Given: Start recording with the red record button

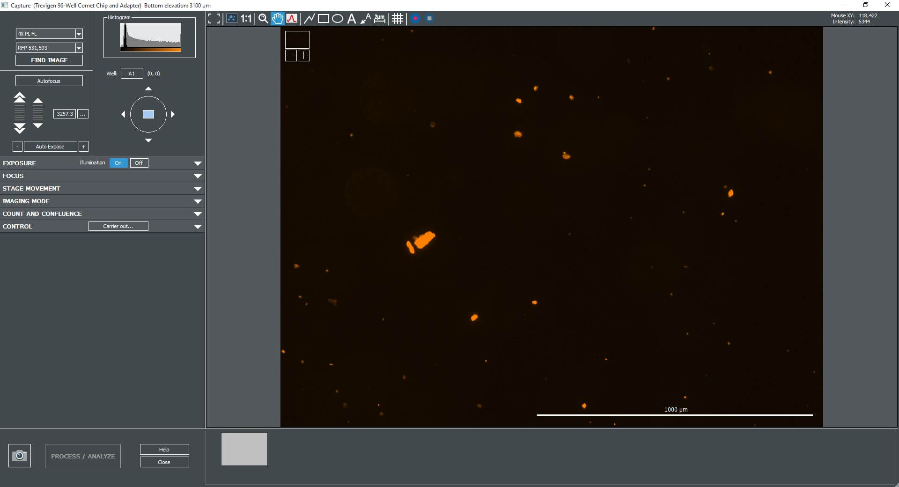Looking at the screenshot, I should [x=415, y=19].
